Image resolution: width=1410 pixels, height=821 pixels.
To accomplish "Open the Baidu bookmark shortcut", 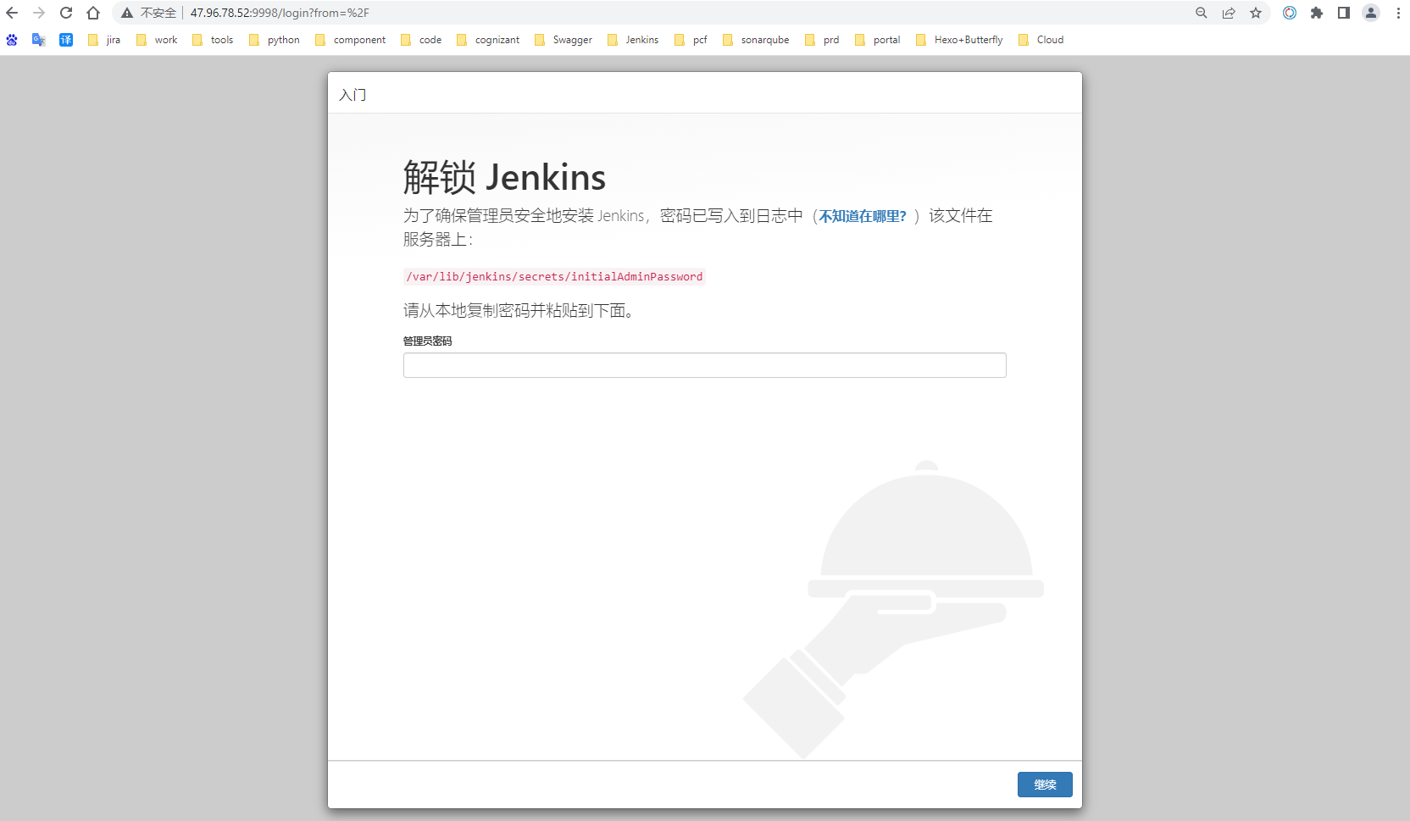I will tap(12, 40).
